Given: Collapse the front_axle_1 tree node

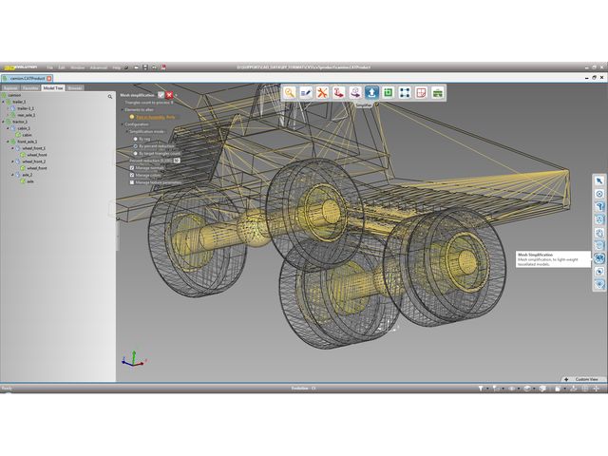Looking at the screenshot, I should click(x=9, y=142).
